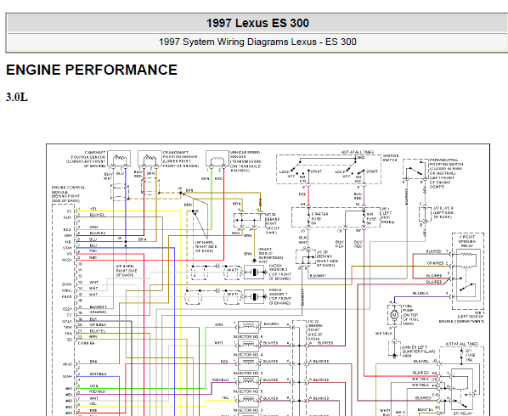Click the "ORN/RED" wire label at relay pin 2
Image resolution: width=508 pixels, height=416 pixels.
[435, 263]
